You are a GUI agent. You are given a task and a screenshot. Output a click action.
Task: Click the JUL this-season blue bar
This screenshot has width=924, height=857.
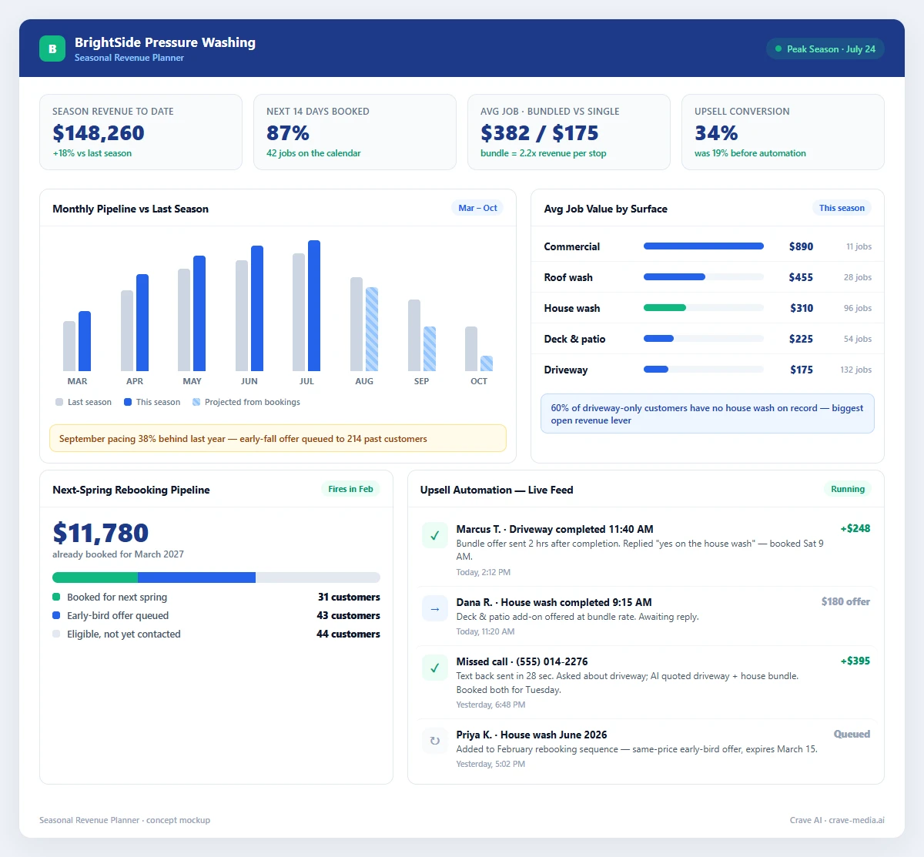pyautogui.click(x=314, y=306)
